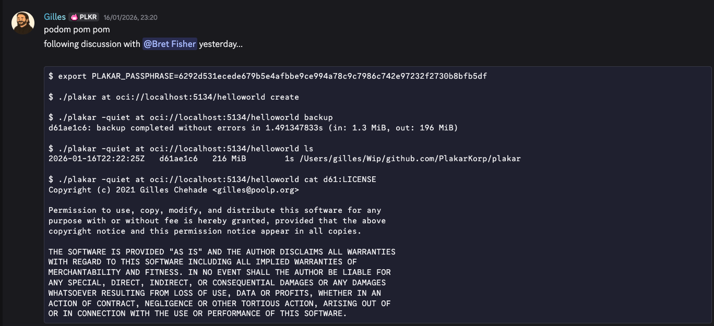
Task: Click the message timestamp 16/01/2026, 23:20
Action: [130, 17]
